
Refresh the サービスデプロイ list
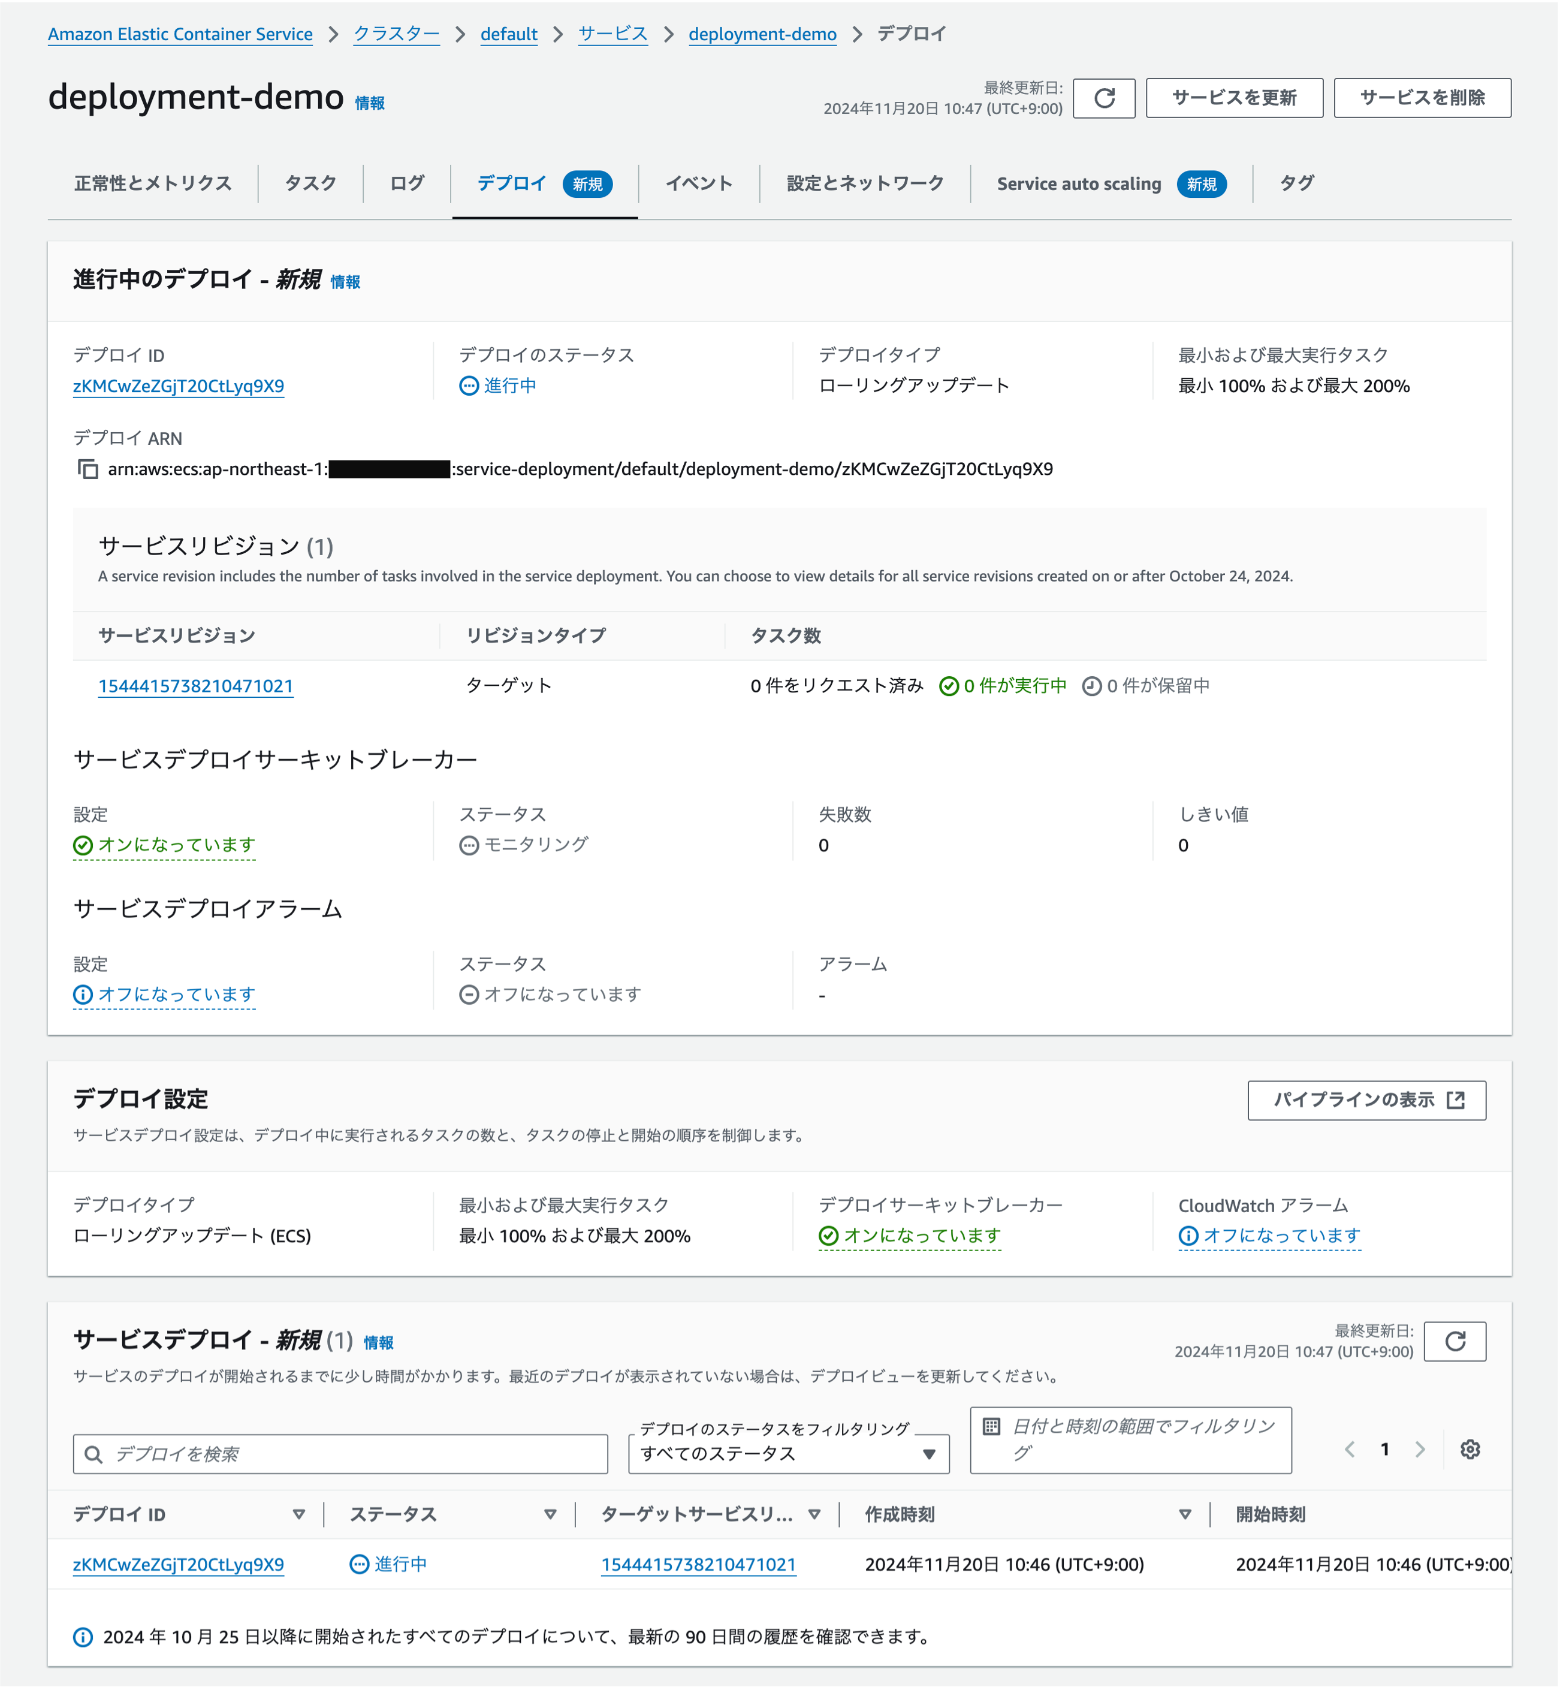pos(1454,1341)
